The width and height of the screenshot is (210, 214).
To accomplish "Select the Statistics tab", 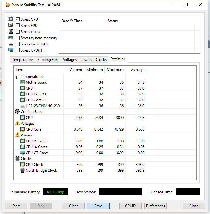I will pos(118,59).
